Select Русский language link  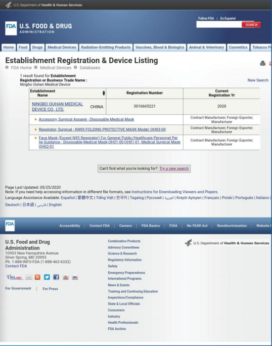154,198
